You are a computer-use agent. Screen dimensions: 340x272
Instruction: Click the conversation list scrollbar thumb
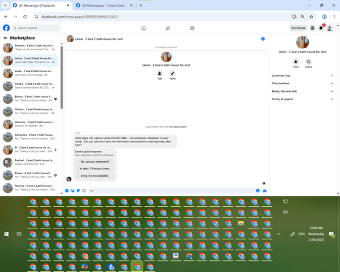62,78
